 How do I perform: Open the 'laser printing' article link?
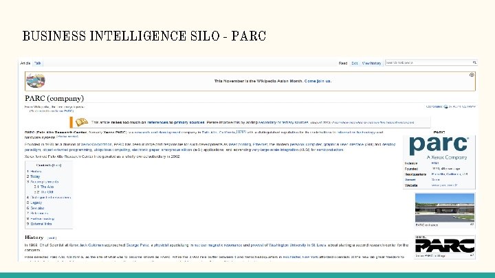pyautogui.click(x=240, y=144)
